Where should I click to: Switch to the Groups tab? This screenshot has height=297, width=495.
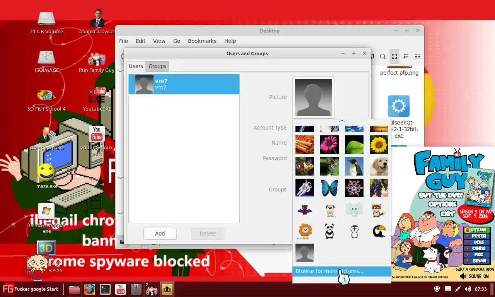pos(157,66)
